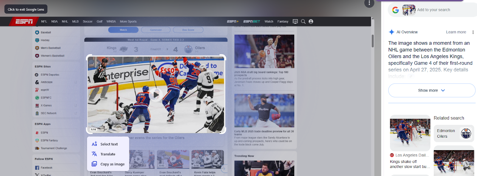Click the espnW icon

(37, 90)
